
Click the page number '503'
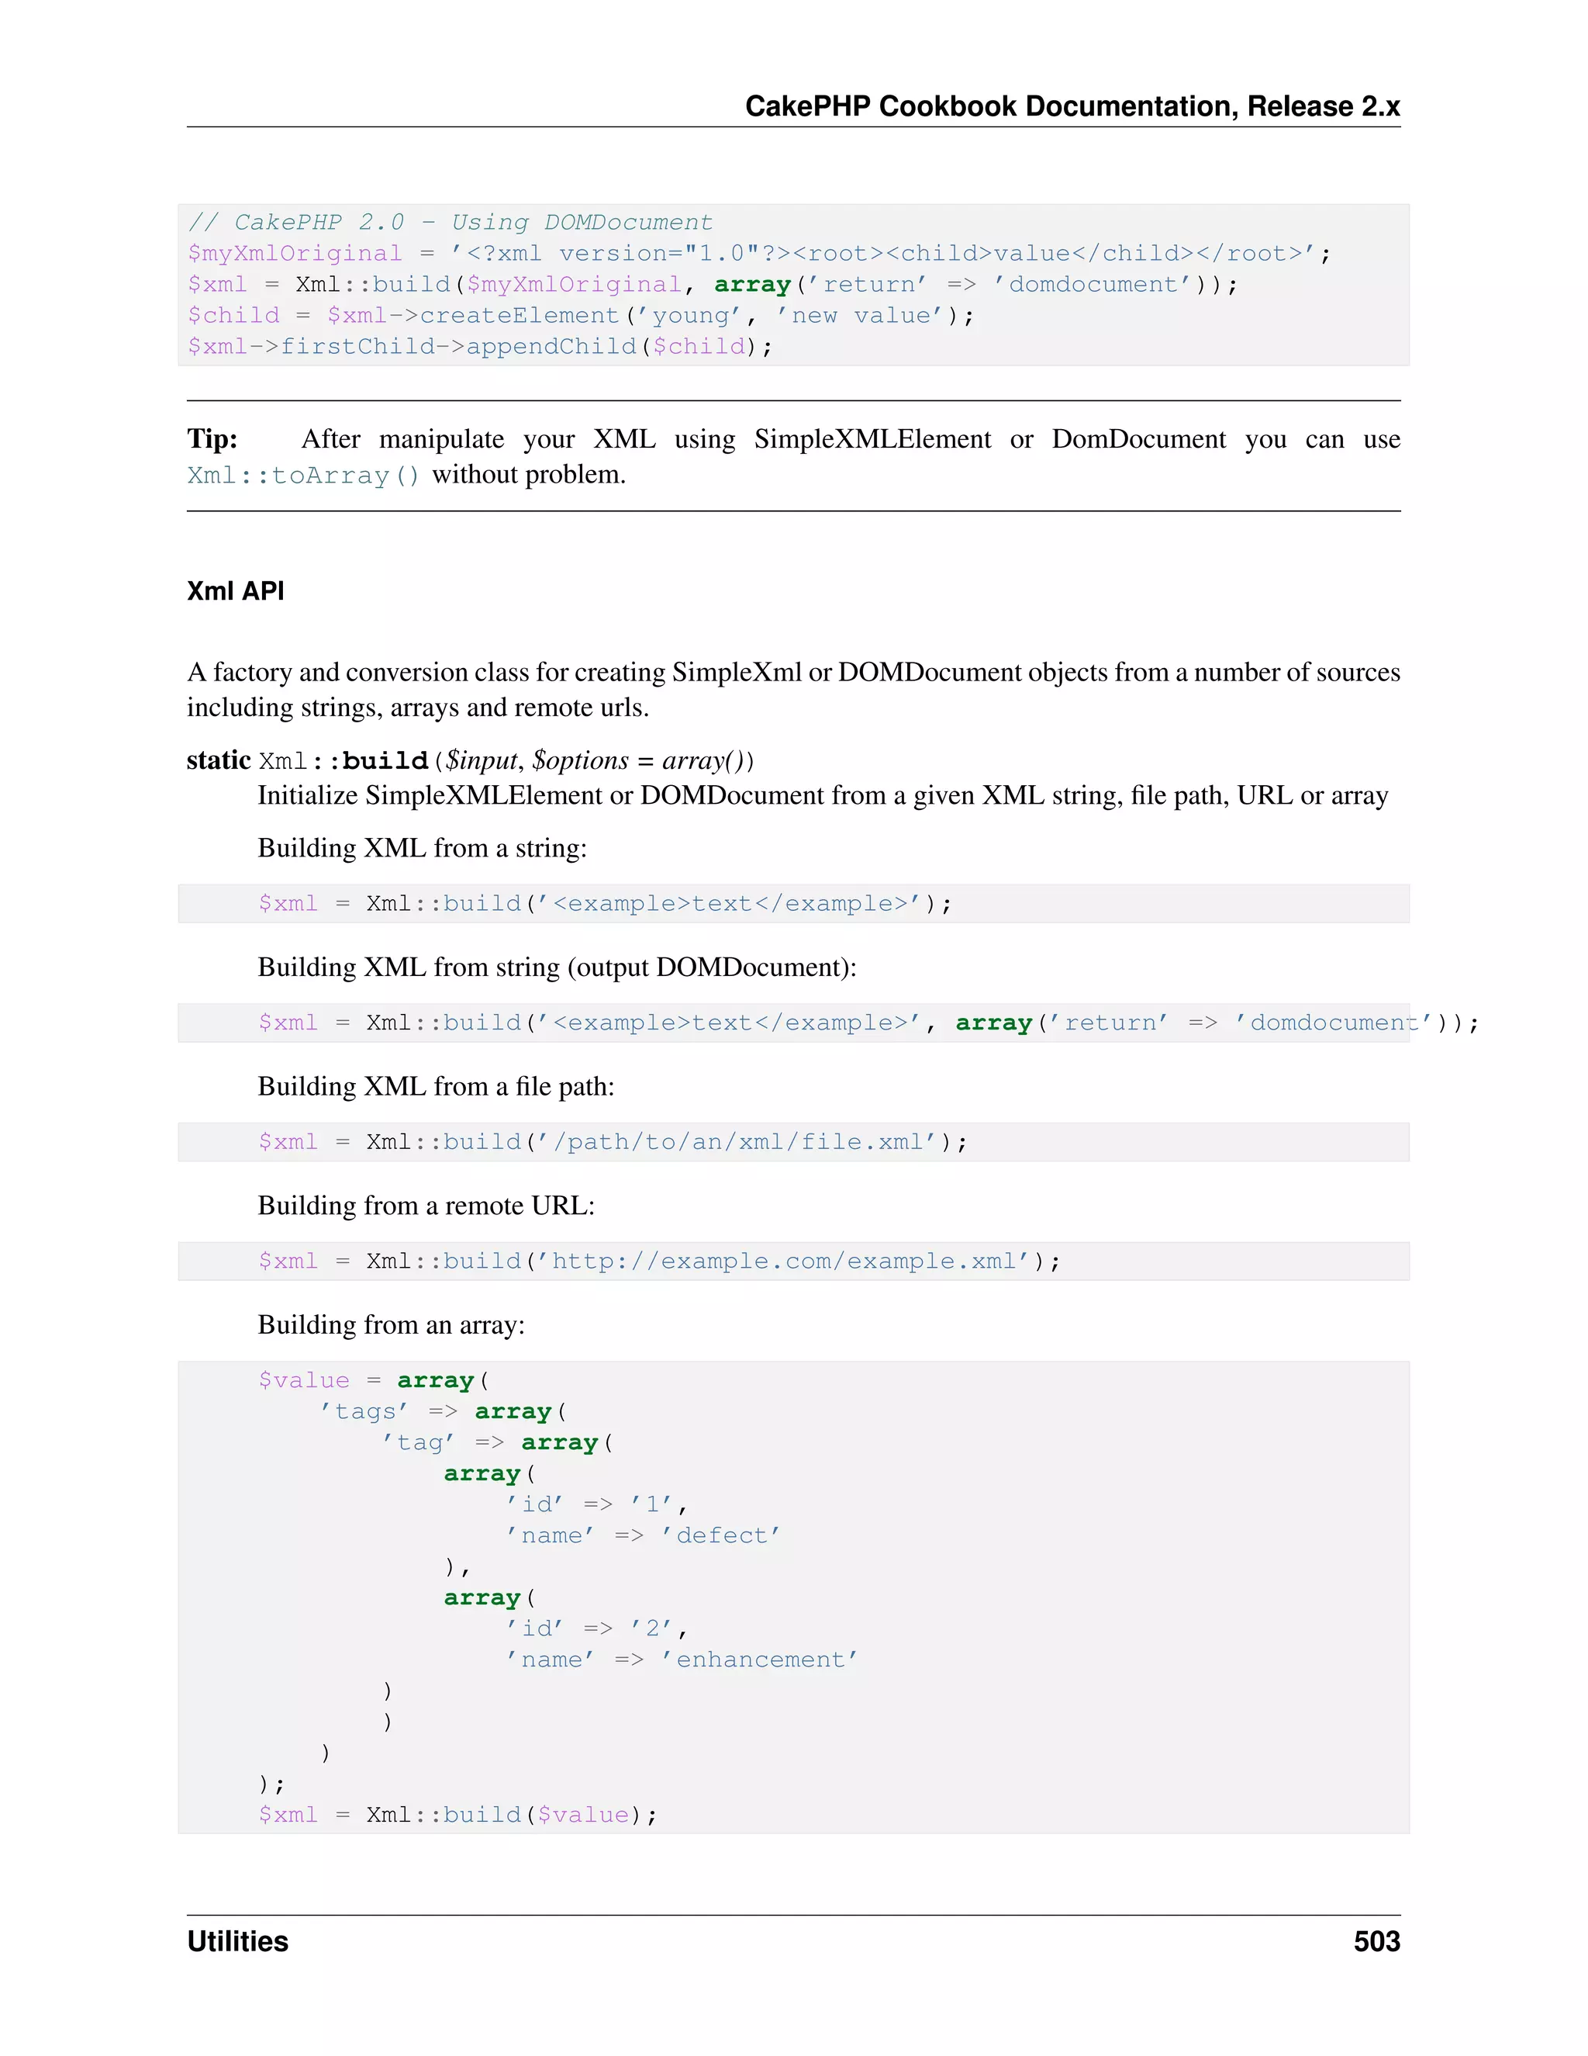pos(1376,1941)
